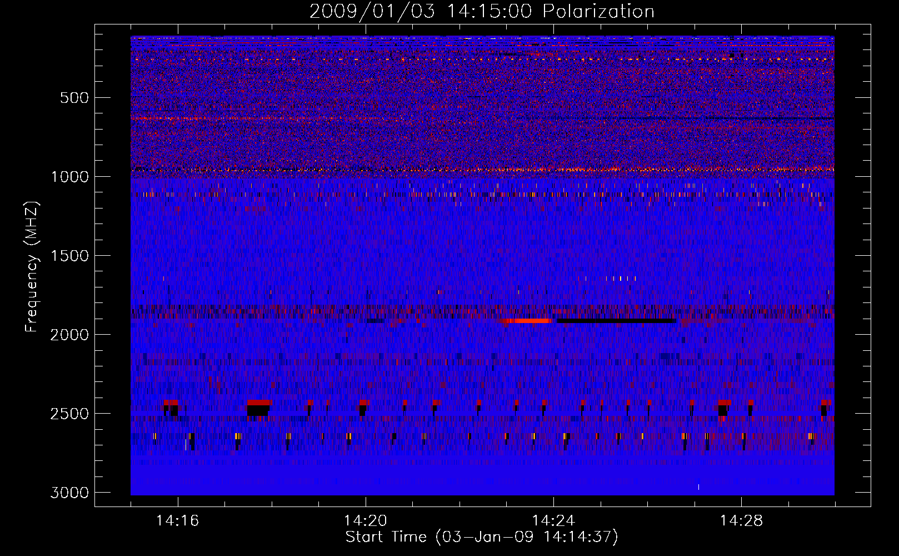This screenshot has height=556, width=899.
Task: Click the 'Frequency (MHZ)' axis label
Action: pyautogui.click(x=32, y=267)
